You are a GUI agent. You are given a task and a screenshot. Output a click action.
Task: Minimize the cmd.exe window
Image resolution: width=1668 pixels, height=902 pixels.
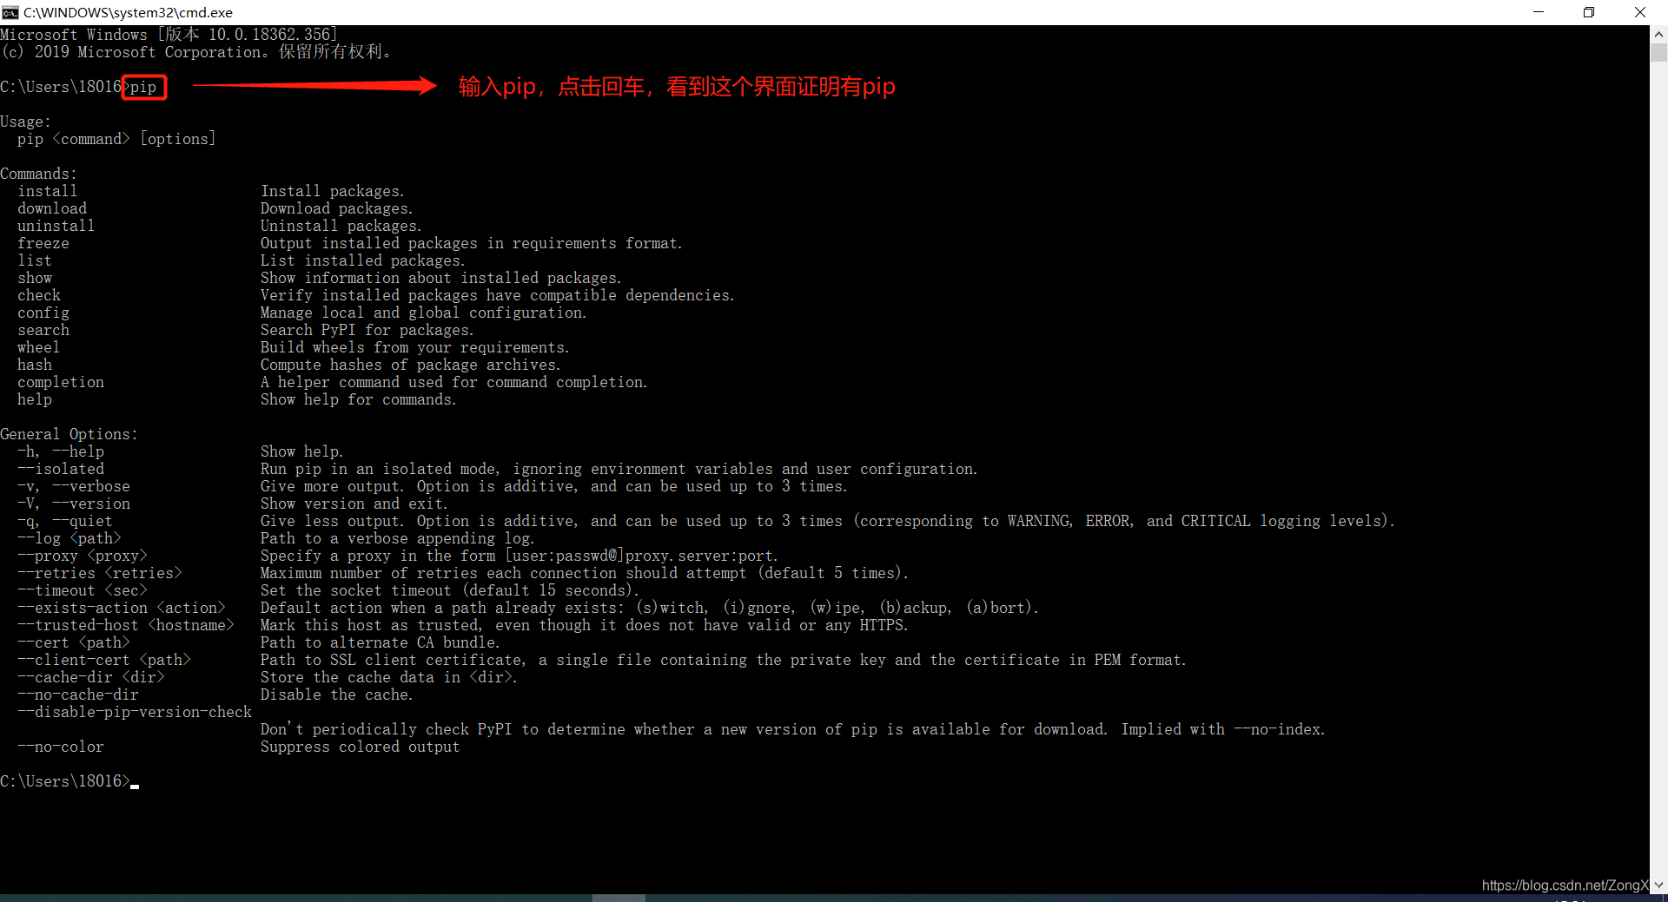1539,12
